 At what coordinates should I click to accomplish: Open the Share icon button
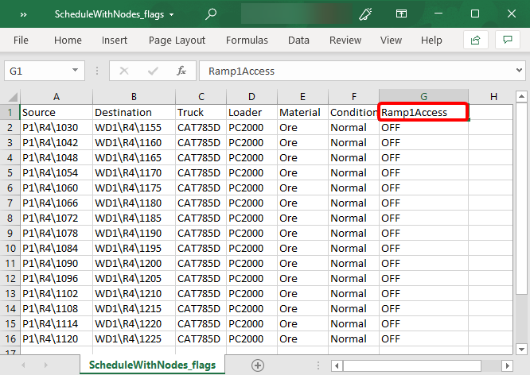(476, 40)
